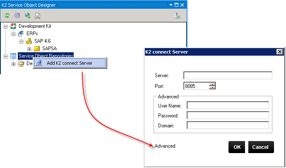Decrease the Port value with down arrow
286x168 pixels.
click(x=212, y=88)
